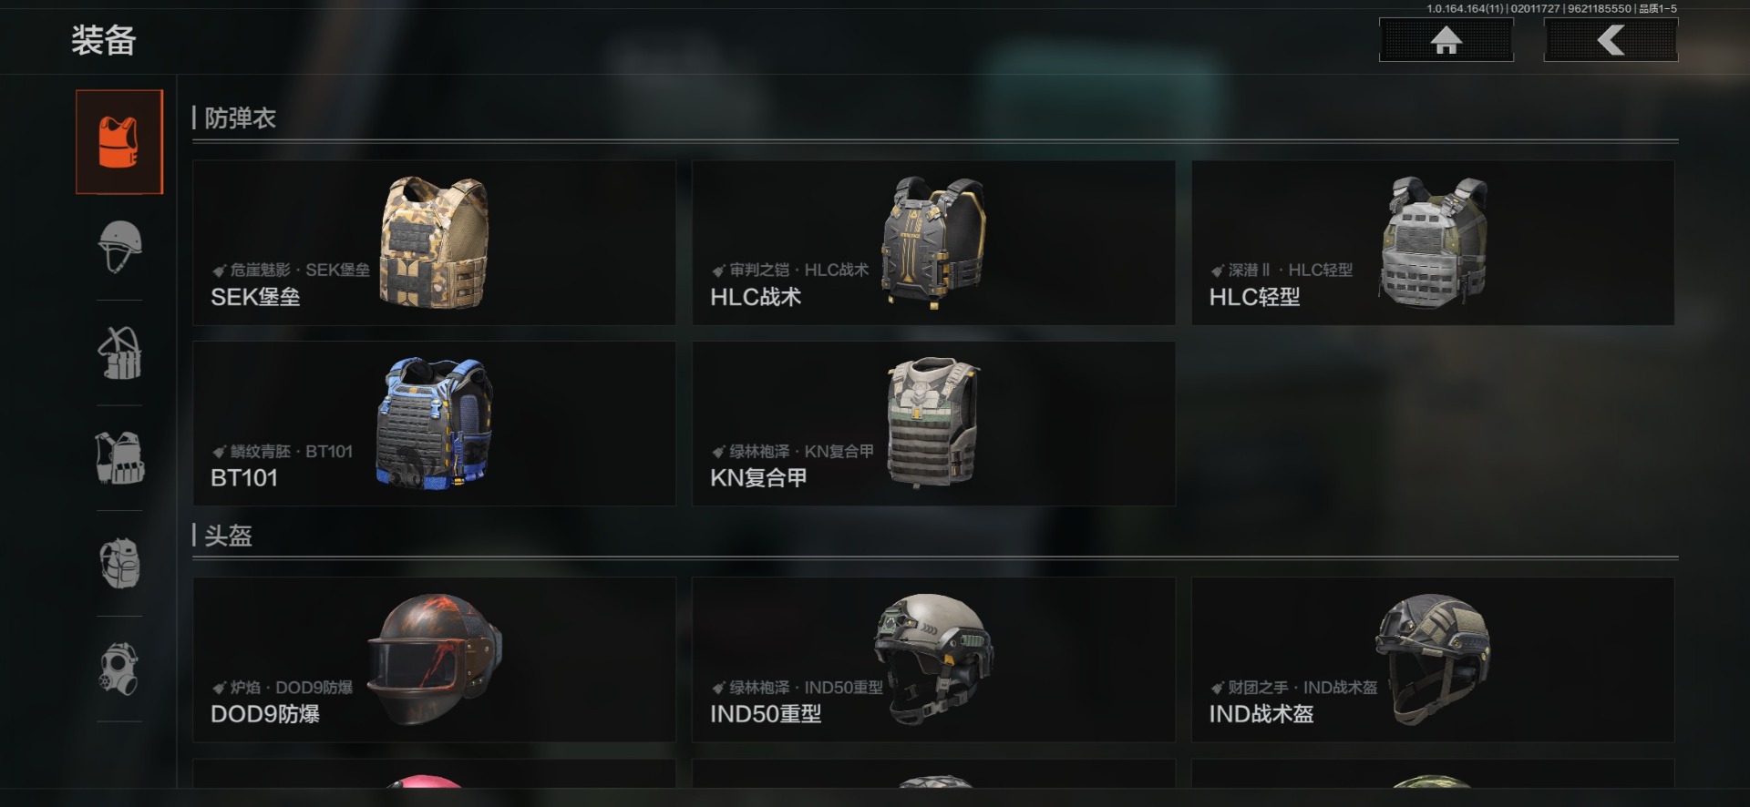Image resolution: width=1750 pixels, height=807 pixels.
Task: Open the partially visible pink helmet card
Action: click(434, 774)
